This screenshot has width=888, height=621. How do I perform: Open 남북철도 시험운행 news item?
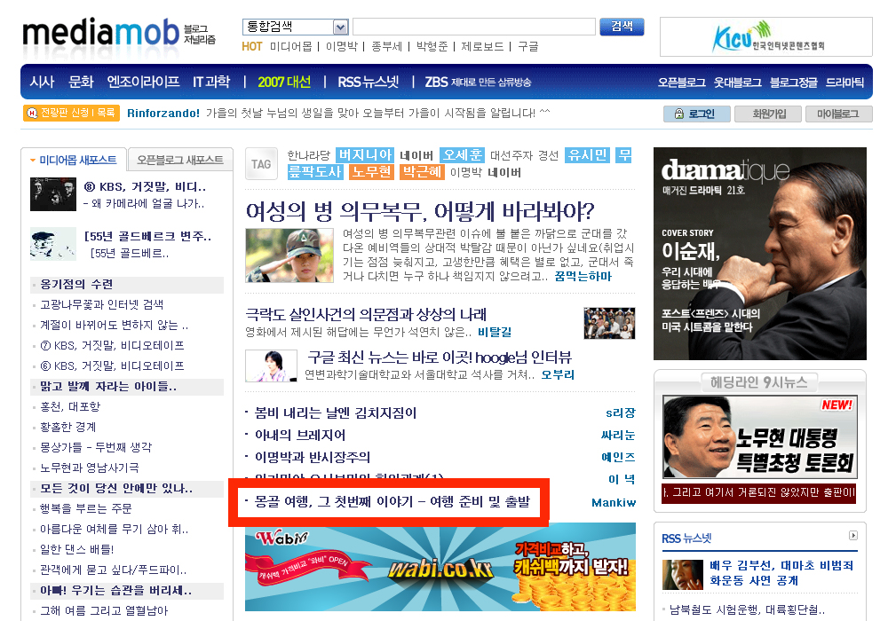(747, 609)
